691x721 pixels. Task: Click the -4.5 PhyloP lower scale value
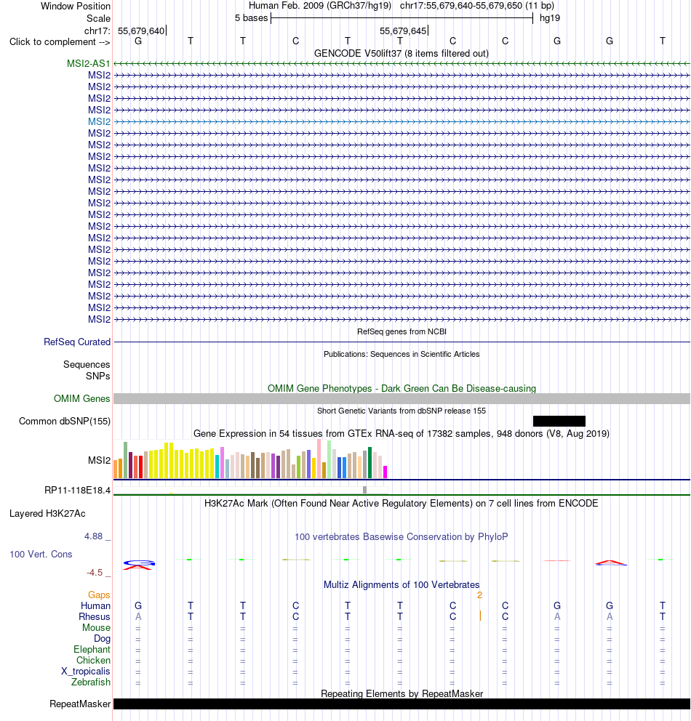tap(95, 573)
